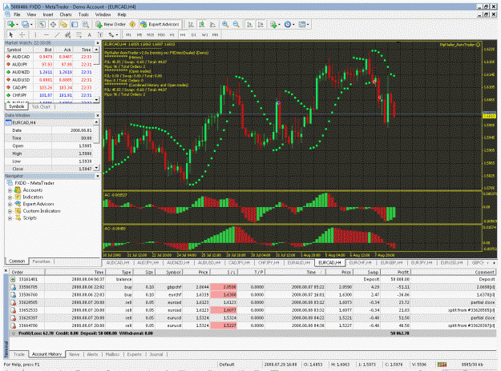The image size is (501, 371).
Task: Sort history by Symbol column header
Action: point(168,272)
